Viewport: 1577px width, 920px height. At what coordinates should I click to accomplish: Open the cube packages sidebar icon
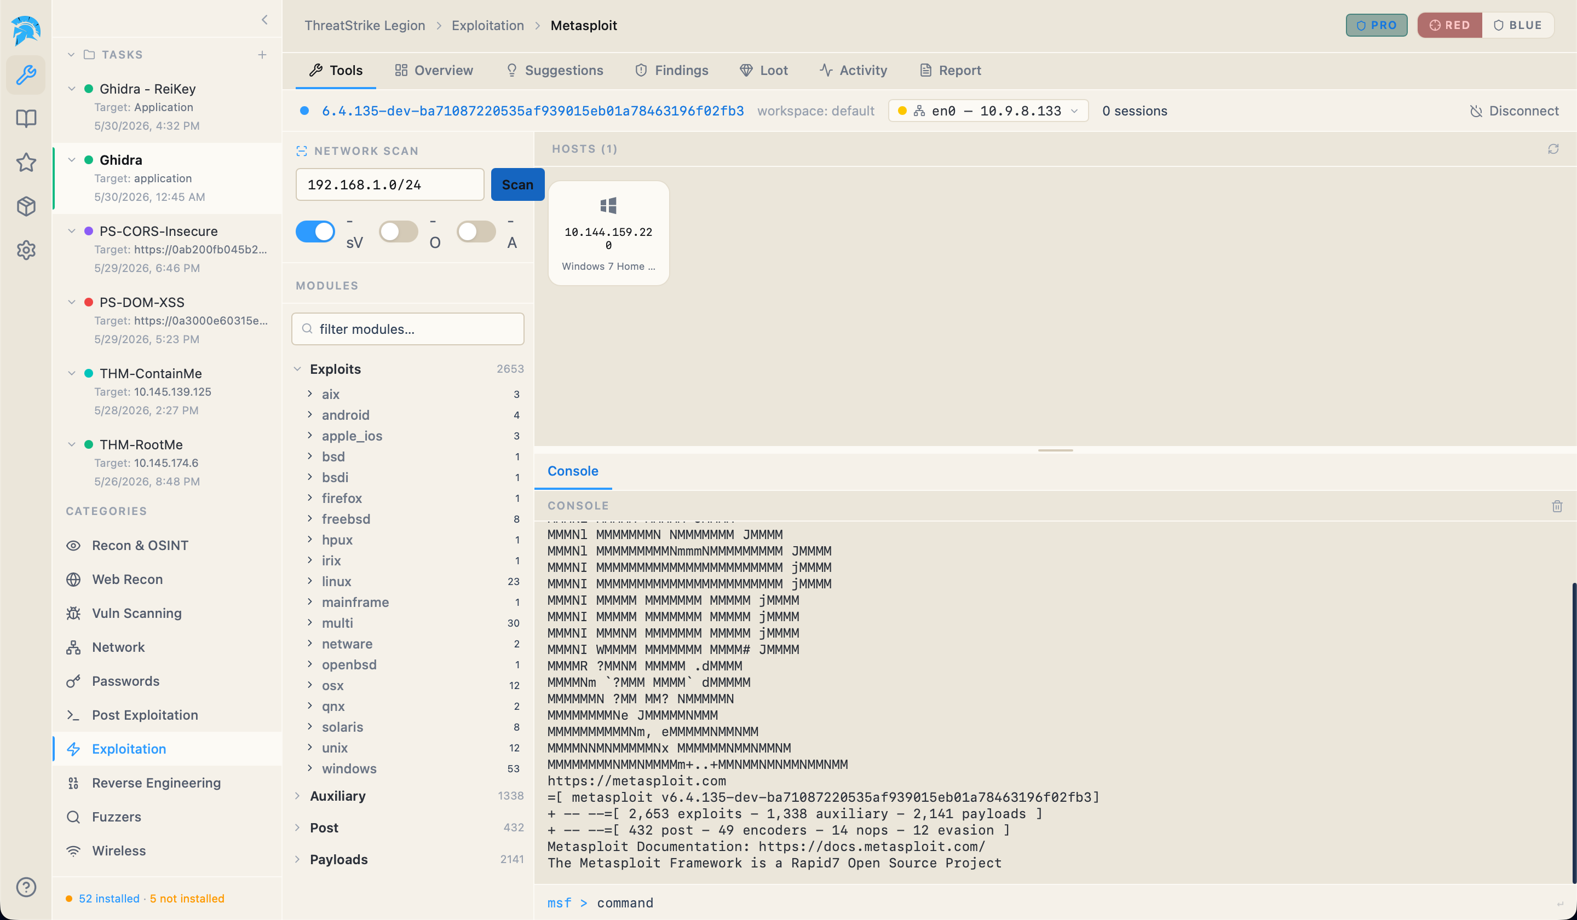tap(26, 206)
